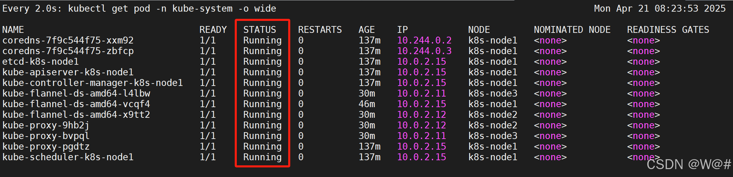Select pod name coredns-7f9c544f75-xxm92
733x177 pixels.
tap(68, 40)
